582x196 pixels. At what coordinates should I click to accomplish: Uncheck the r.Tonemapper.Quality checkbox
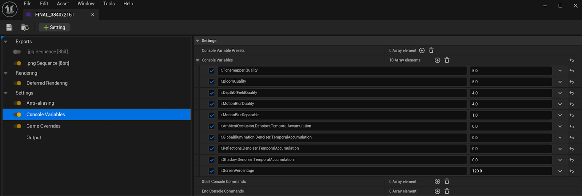[x=212, y=71]
